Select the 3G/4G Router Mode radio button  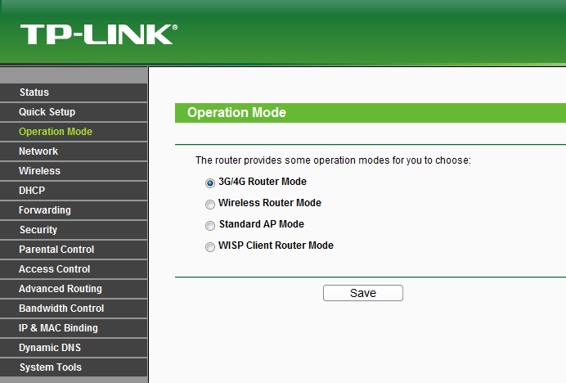pos(209,183)
